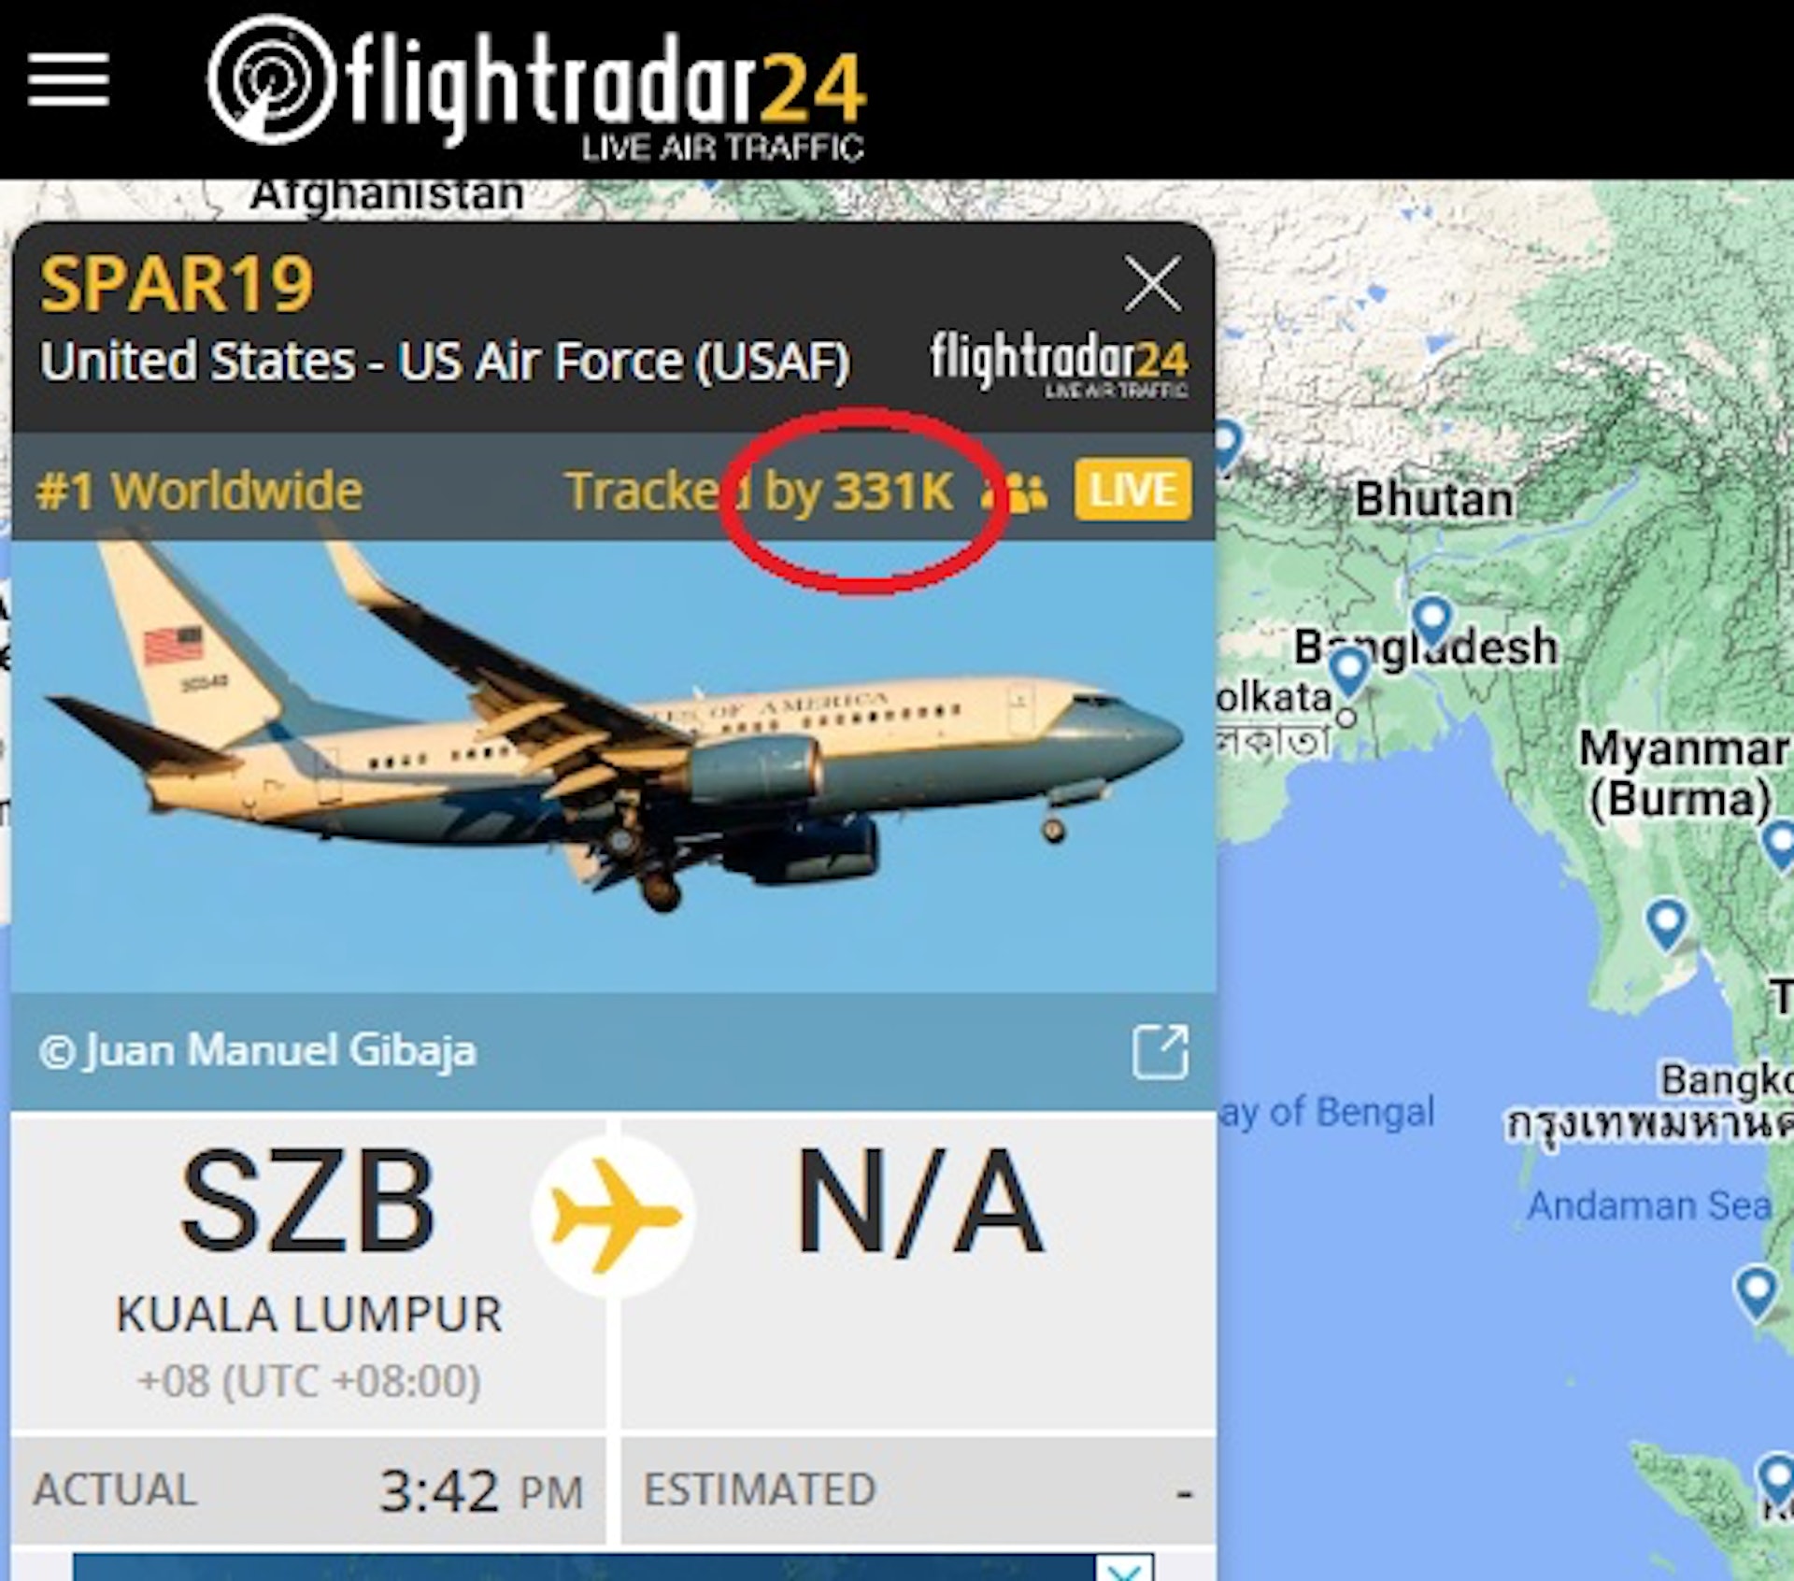The height and width of the screenshot is (1581, 1794).
Task: Select the map pin below Bhutan's west
Action: [1227, 443]
